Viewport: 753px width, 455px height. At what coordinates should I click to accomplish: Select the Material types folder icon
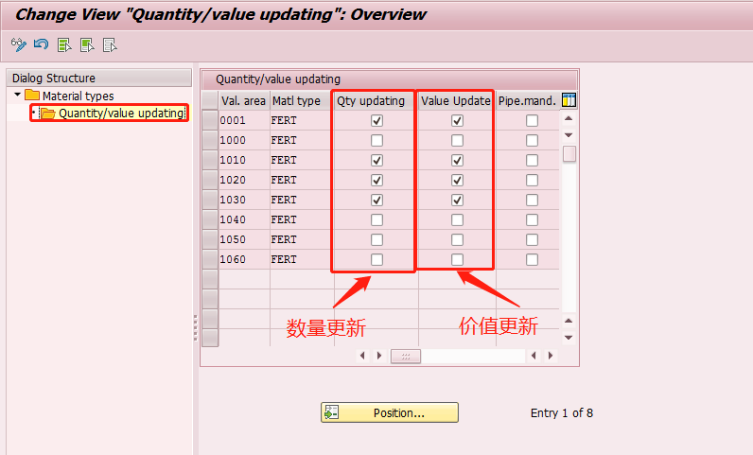tap(32, 96)
